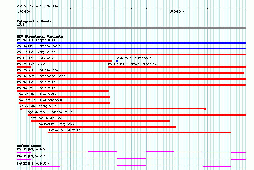Select the red nsv3344462 Audano2019 bar
The width and height of the screenshot is (254, 170).
point(64,97)
